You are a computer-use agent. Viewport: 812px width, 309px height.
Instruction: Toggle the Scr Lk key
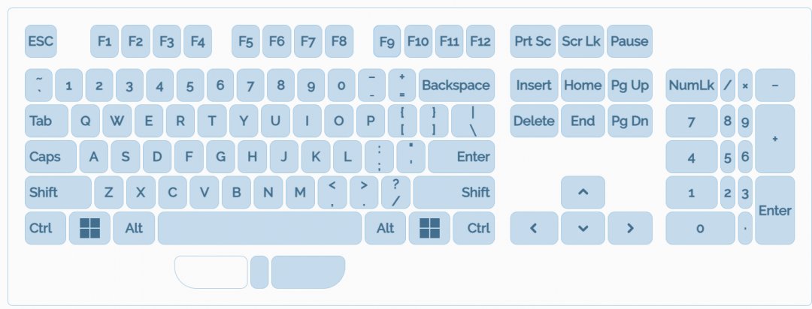(582, 41)
